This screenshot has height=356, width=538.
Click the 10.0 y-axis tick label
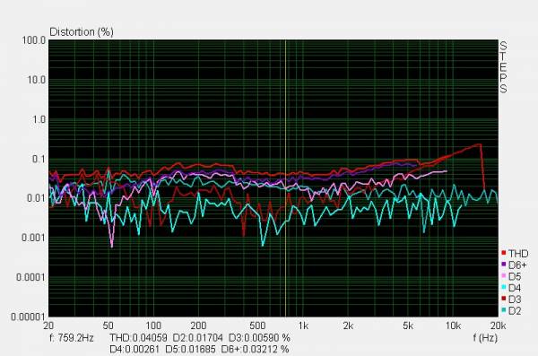(36, 80)
